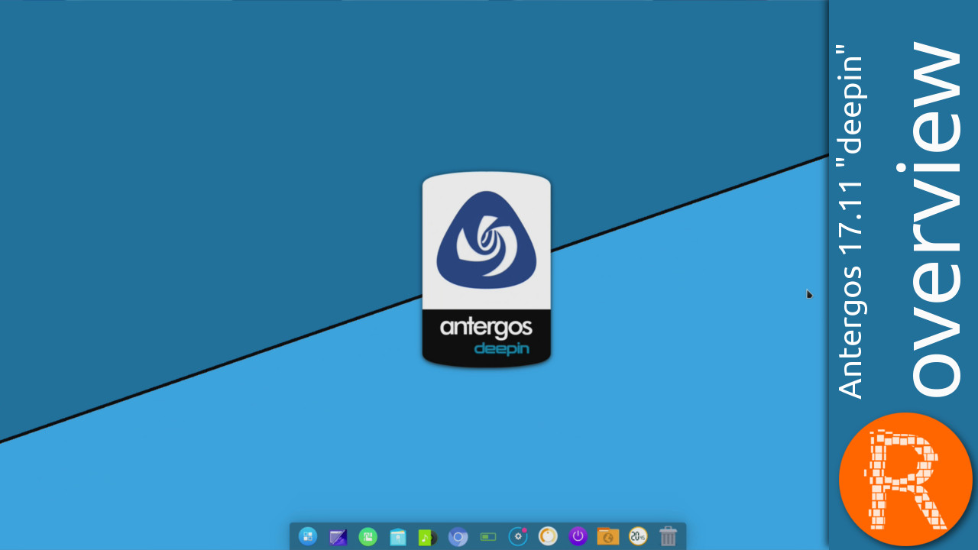
Task: Open the green multitasking view dock icon
Action: pos(368,537)
